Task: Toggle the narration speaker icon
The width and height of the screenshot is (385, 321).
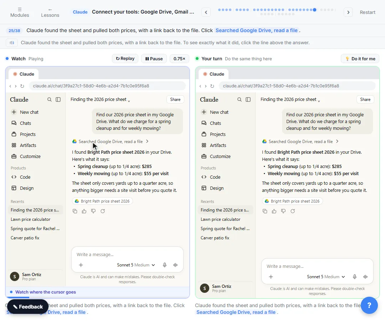Action: (12, 43)
